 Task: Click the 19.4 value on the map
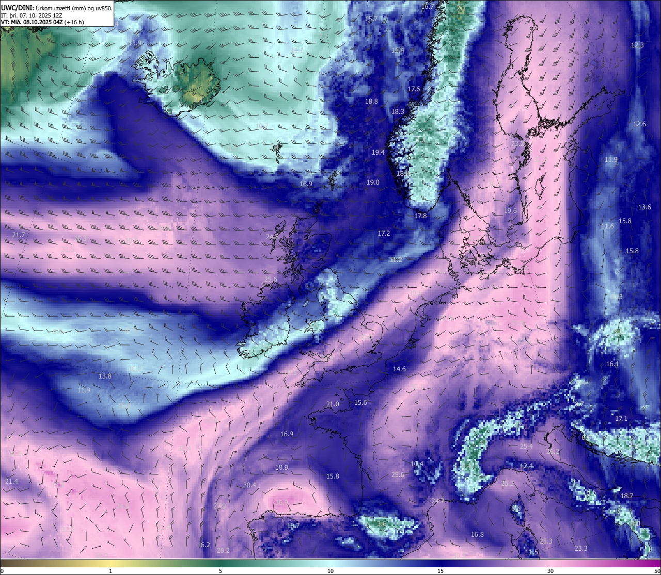(379, 153)
